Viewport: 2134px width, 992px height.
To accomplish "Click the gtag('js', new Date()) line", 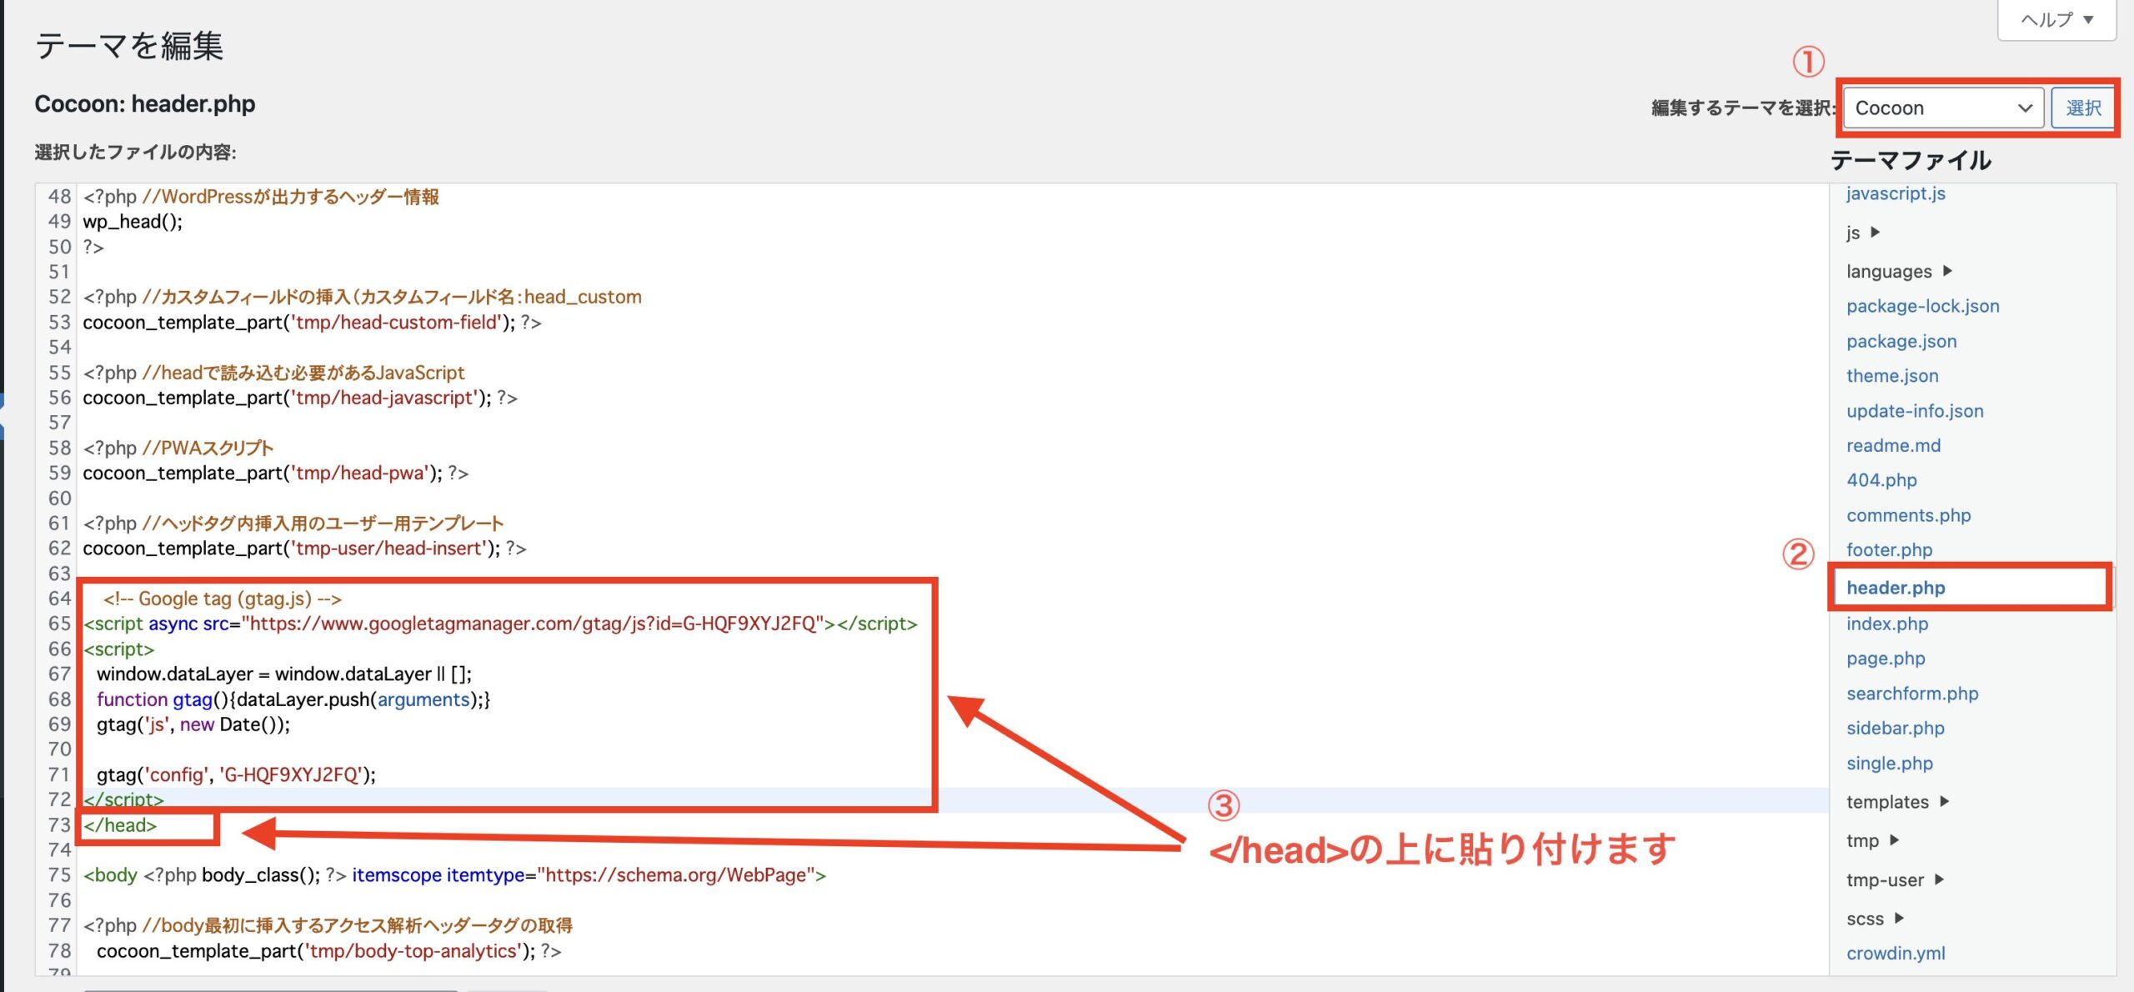I will [x=193, y=724].
